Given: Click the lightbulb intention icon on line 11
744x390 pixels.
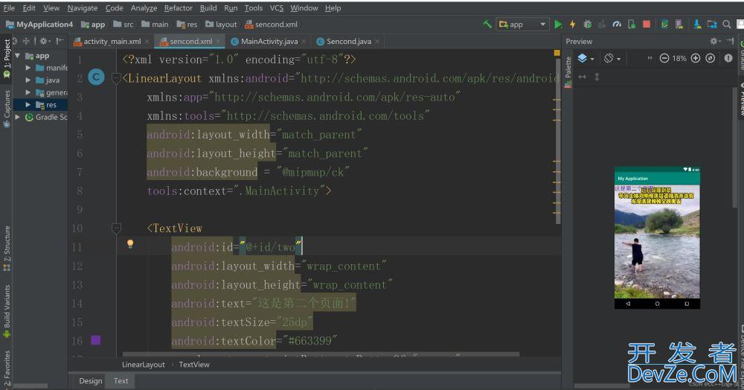Looking at the screenshot, I should point(130,244).
